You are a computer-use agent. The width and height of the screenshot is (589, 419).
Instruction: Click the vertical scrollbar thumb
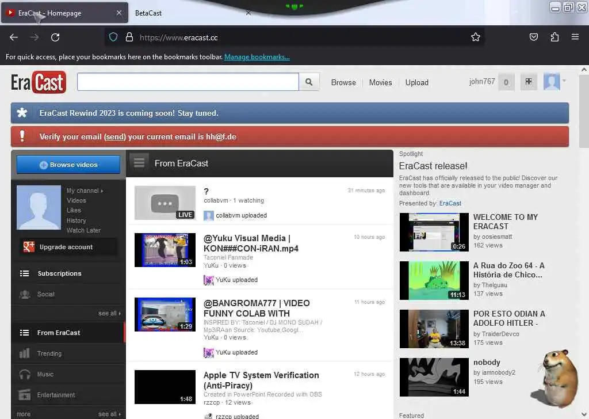[x=584, y=111]
